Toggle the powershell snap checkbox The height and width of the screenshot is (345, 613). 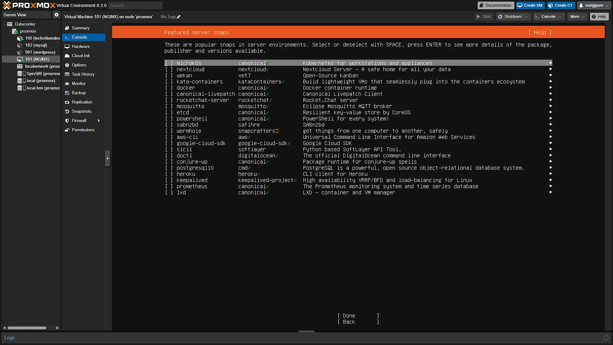[x=169, y=119]
